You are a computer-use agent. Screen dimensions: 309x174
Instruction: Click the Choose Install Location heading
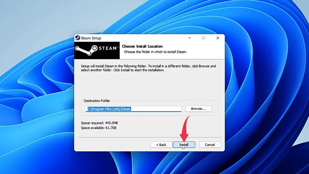tap(142, 46)
